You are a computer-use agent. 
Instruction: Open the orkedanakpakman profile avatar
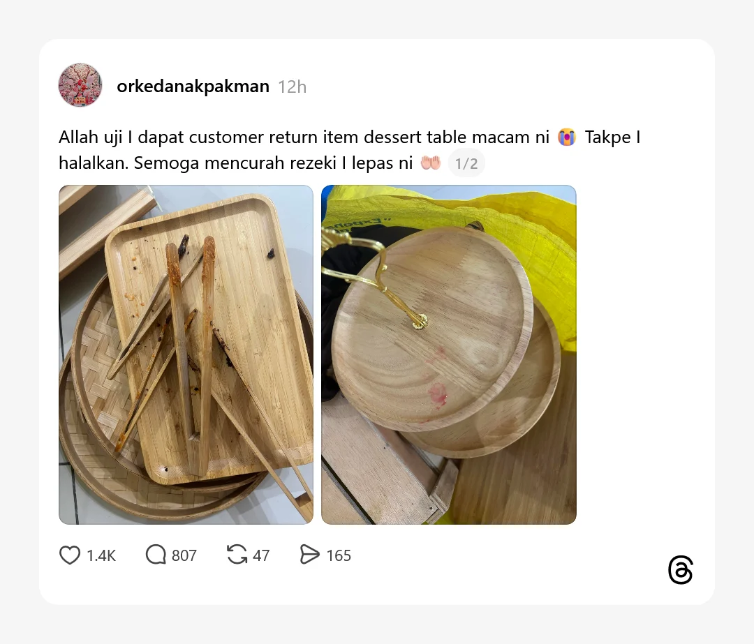point(80,85)
